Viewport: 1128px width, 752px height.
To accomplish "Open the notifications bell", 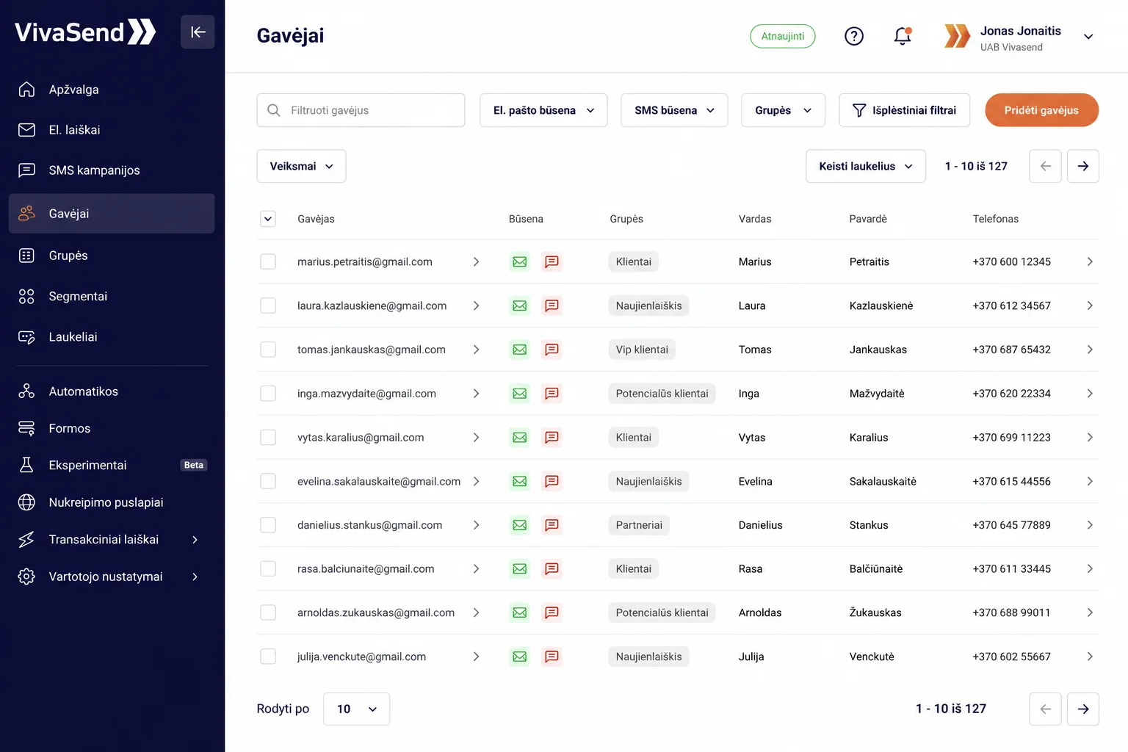I will pyautogui.click(x=903, y=36).
